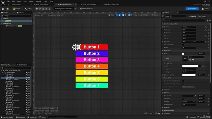Screen dimensions: 212x119
Task: Clear the palette search with the X icon
Action: (x=2, y=16)
